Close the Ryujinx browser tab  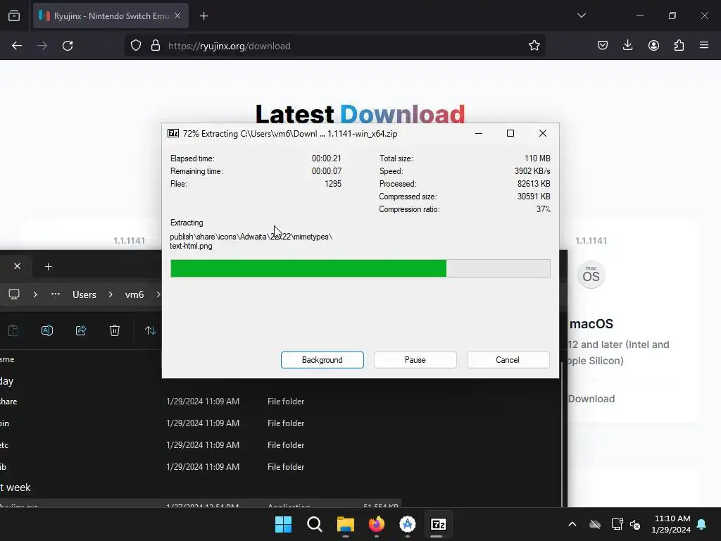[x=177, y=15]
